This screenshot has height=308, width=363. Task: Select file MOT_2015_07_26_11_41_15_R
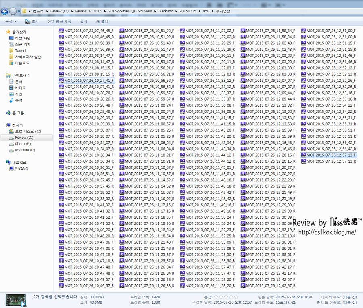click(208, 124)
